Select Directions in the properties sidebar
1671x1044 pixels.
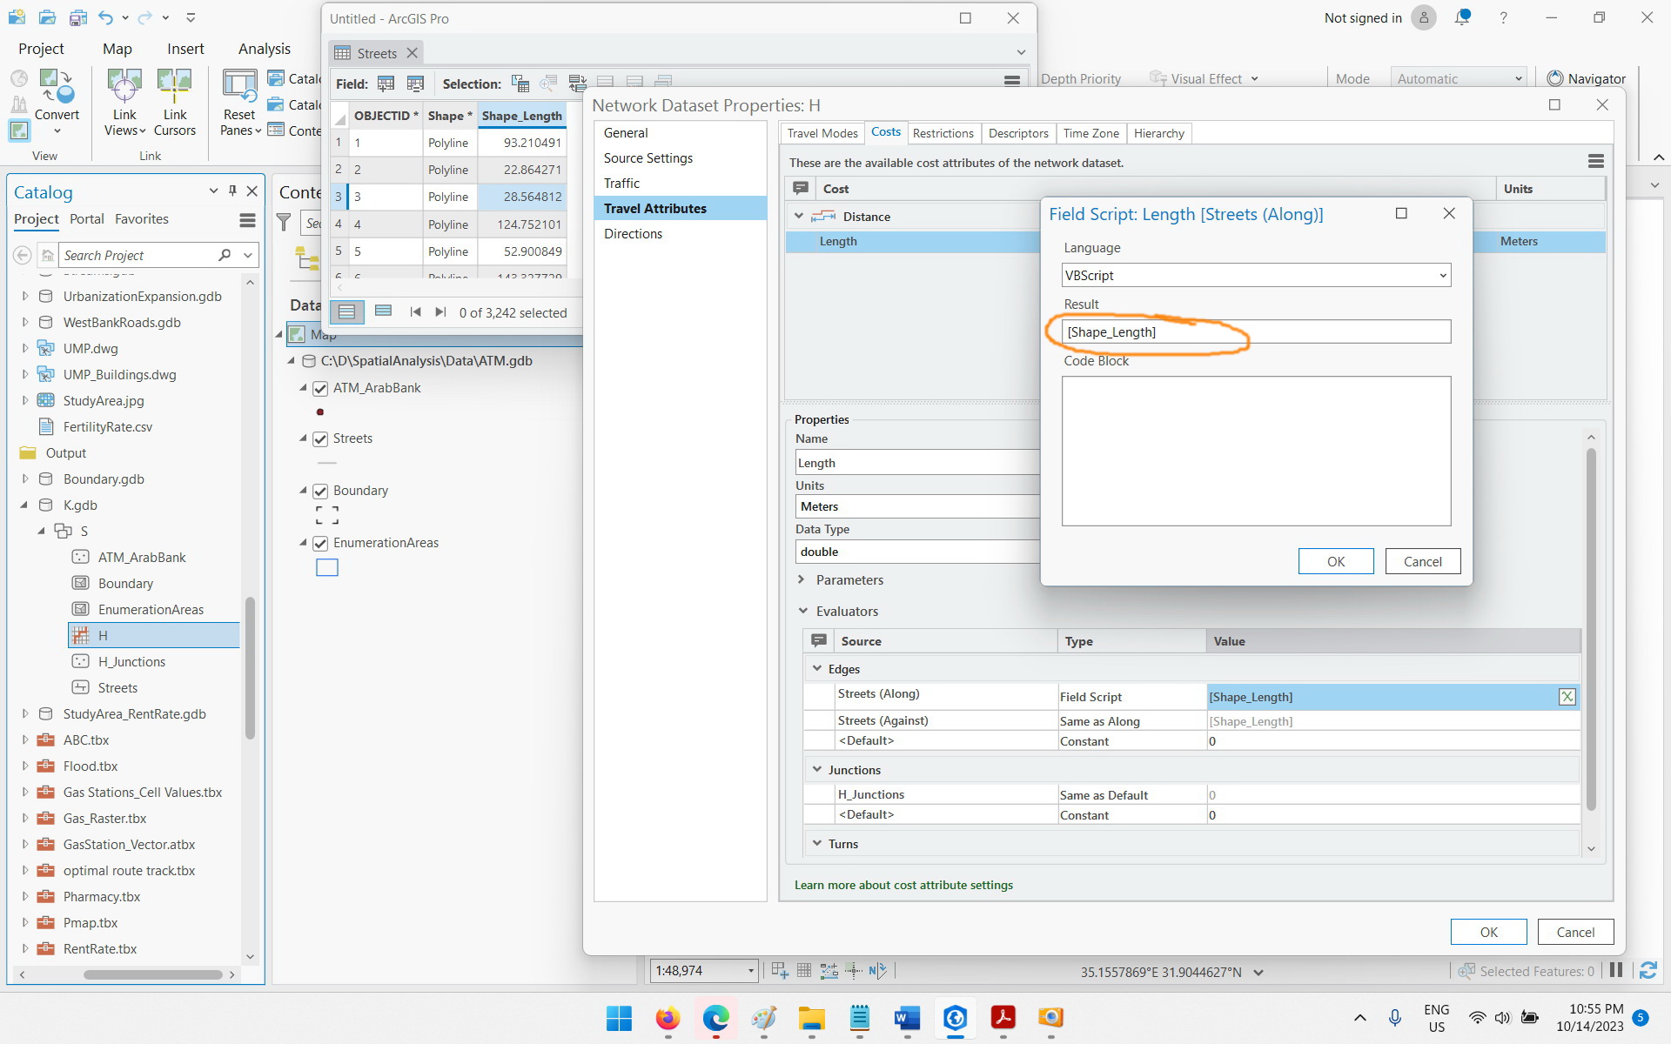(x=633, y=233)
